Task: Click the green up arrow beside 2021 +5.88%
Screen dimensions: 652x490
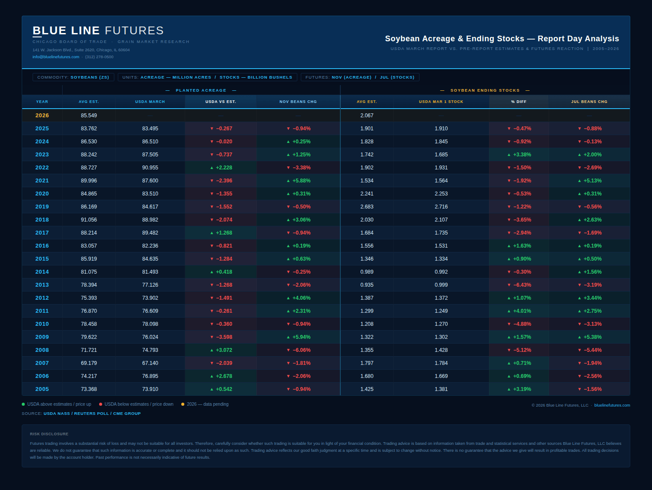Action: coord(288,181)
